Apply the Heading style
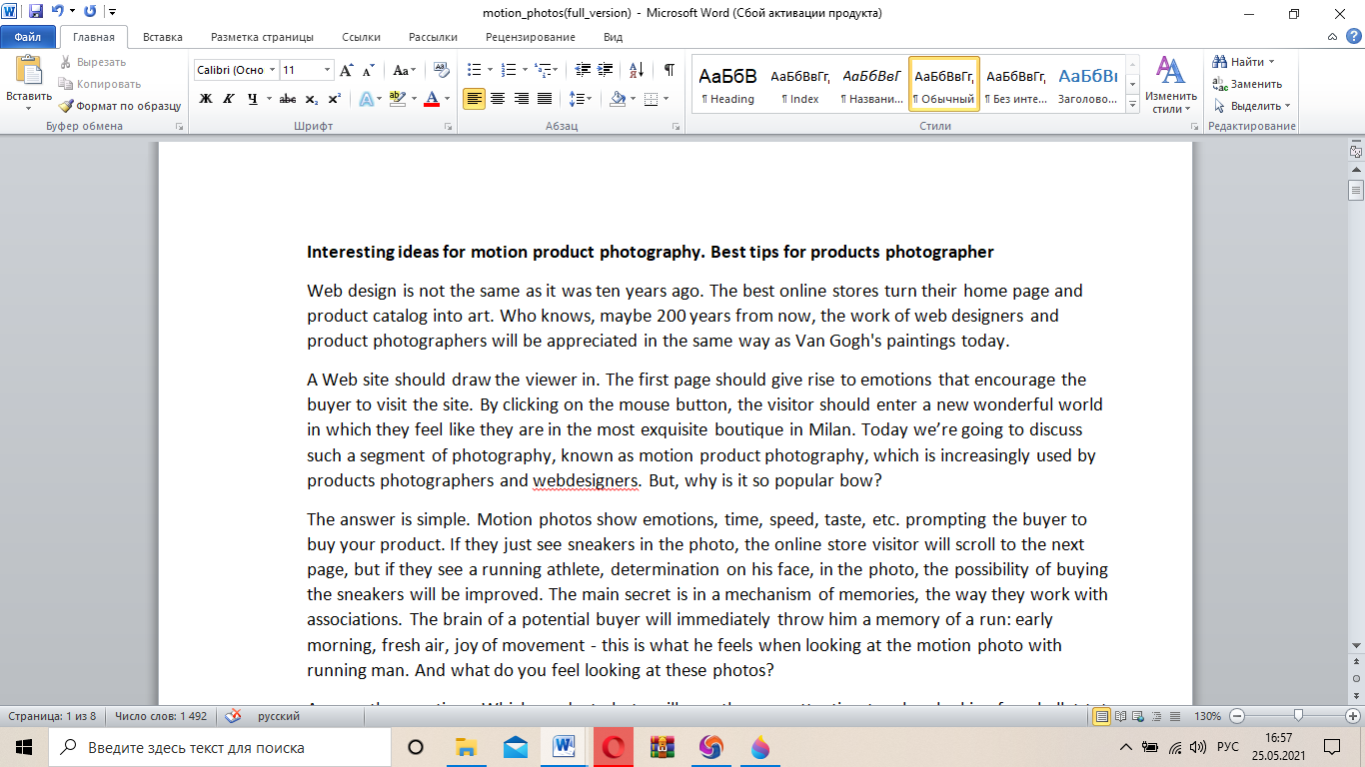Screen dimensions: 1365x767 [x=727, y=84]
